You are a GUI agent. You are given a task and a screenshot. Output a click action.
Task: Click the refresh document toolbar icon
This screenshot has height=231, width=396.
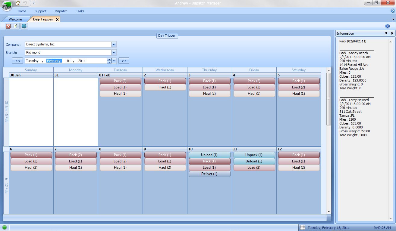point(16,26)
